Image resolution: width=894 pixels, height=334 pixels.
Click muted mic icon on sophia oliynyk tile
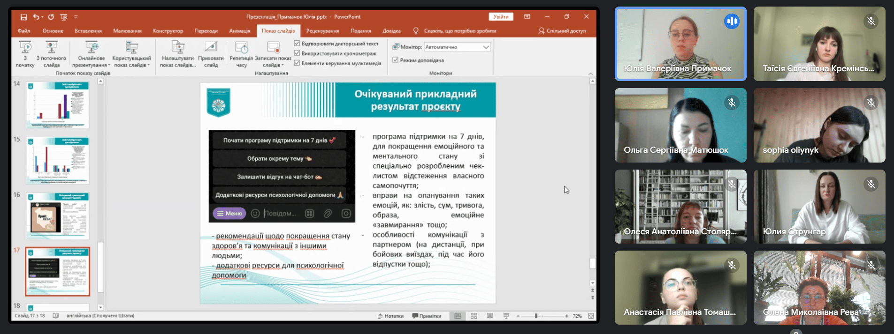click(871, 103)
